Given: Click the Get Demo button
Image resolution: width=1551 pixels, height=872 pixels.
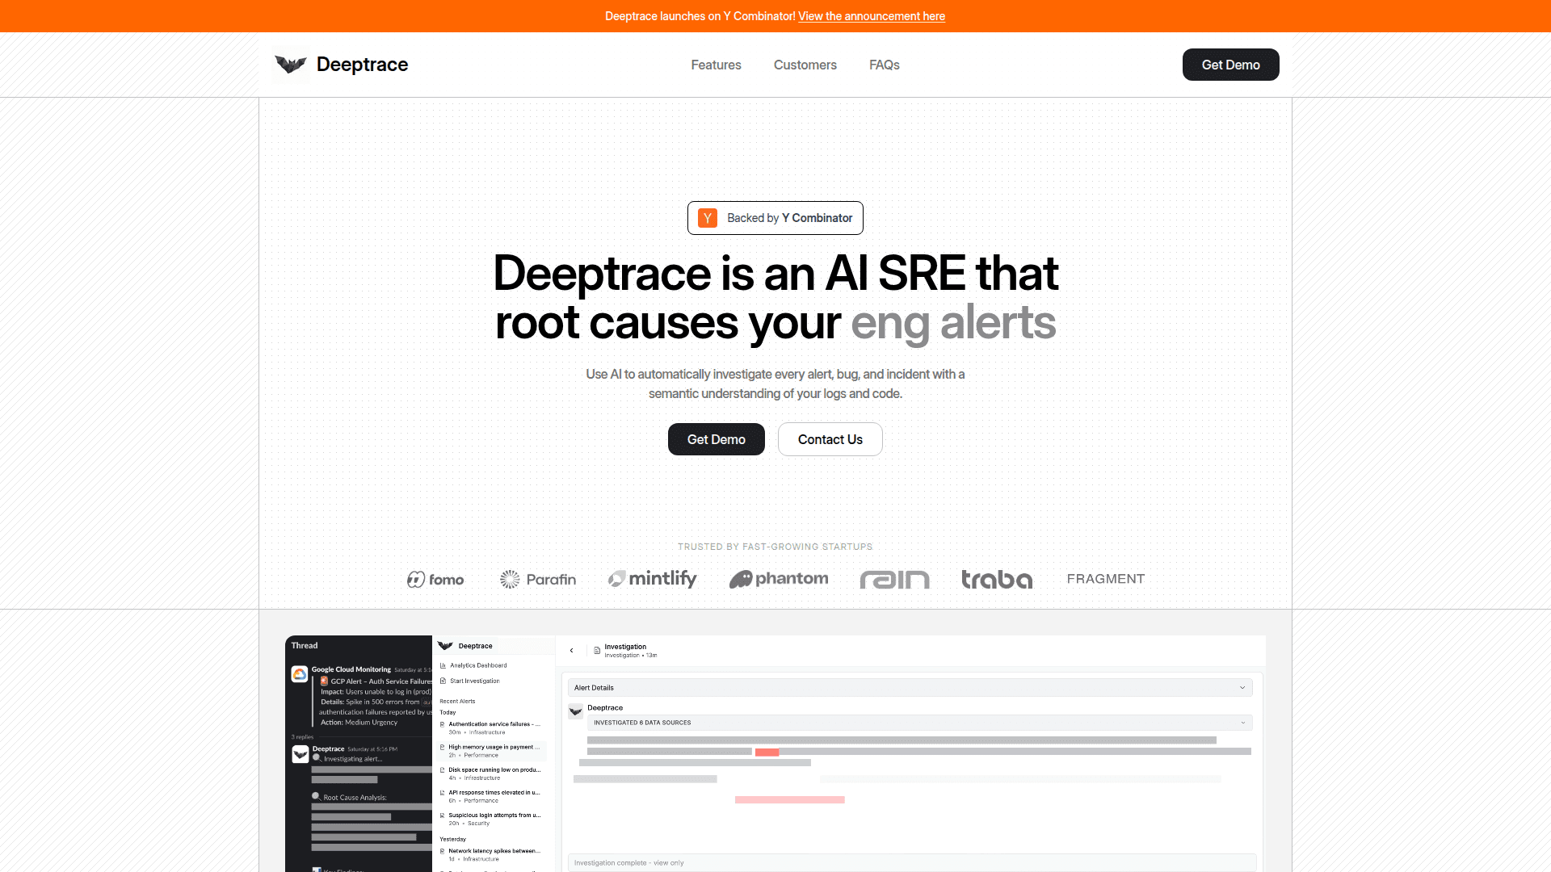Looking at the screenshot, I should 1230,65.
